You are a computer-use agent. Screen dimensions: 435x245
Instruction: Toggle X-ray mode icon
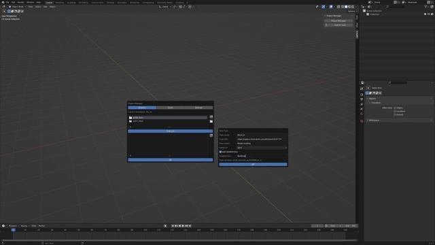(x=338, y=7)
